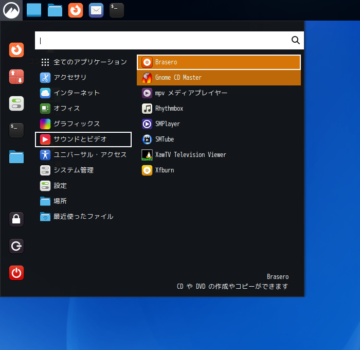The width and height of the screenshot is (360, 350).
Task: Select 全てのアプリケーション category
Action: pos(83,62)
